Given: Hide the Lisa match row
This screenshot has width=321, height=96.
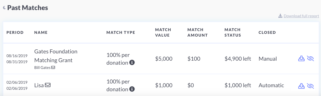Looking at the screenshot, I should 310,86.
